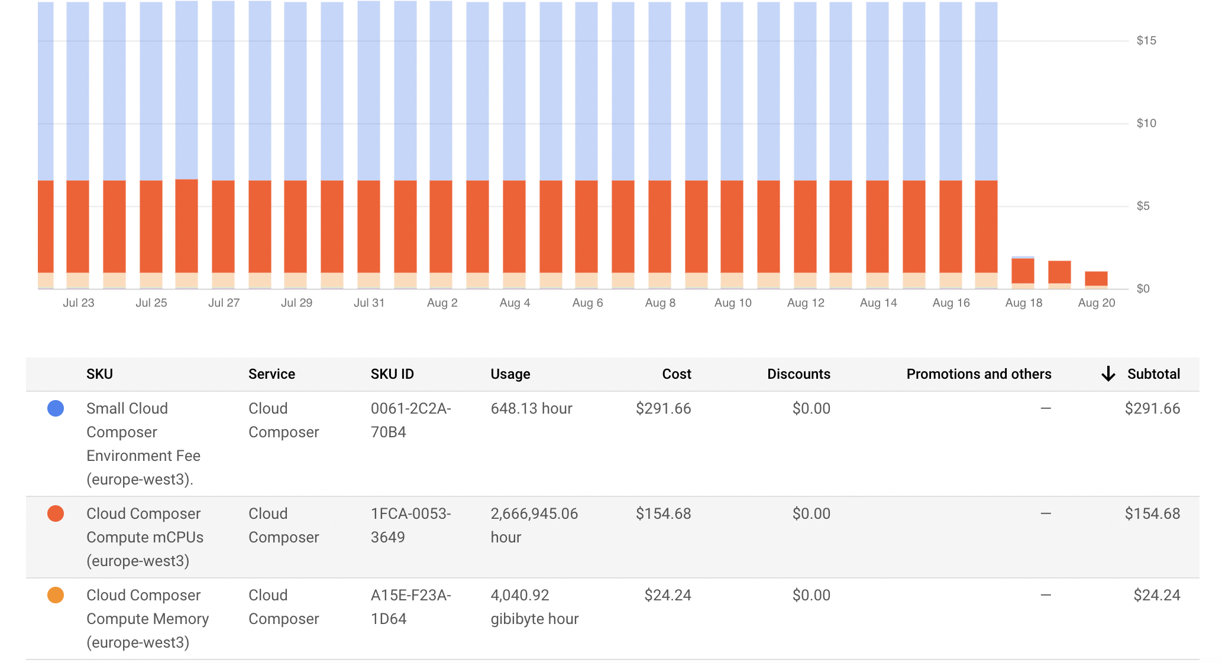Screen dimensions: 1222x663
Task: Click the orange Compute Memory color dot
Action: click(56, 595)
